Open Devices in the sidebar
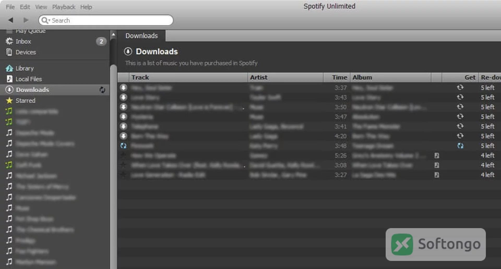 (x=25, y=52)
